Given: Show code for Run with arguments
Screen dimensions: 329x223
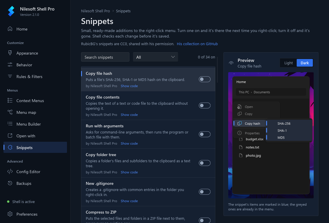Looking at the screenshot, I should click(129, 143).
